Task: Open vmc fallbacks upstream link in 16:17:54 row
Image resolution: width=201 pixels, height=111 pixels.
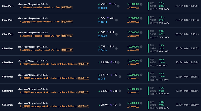Action: pos(54,64)
